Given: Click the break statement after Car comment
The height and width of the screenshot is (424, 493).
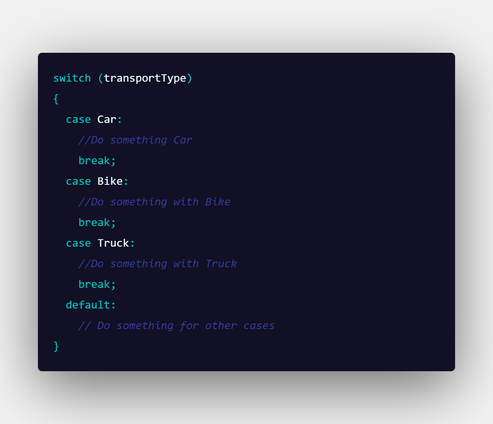Looking at the screenshot, I should point(97,160).
